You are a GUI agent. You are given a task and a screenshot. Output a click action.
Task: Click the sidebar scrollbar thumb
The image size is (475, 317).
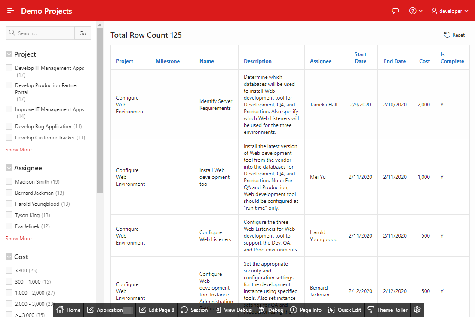[x=100, y=110]
